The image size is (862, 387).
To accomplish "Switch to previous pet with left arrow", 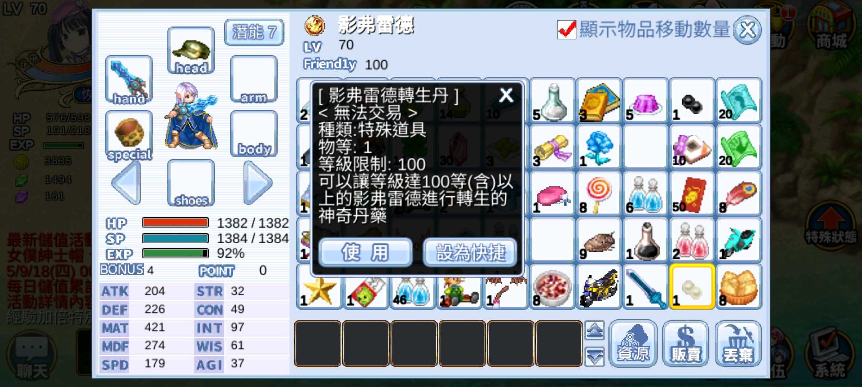I will 126,183.
